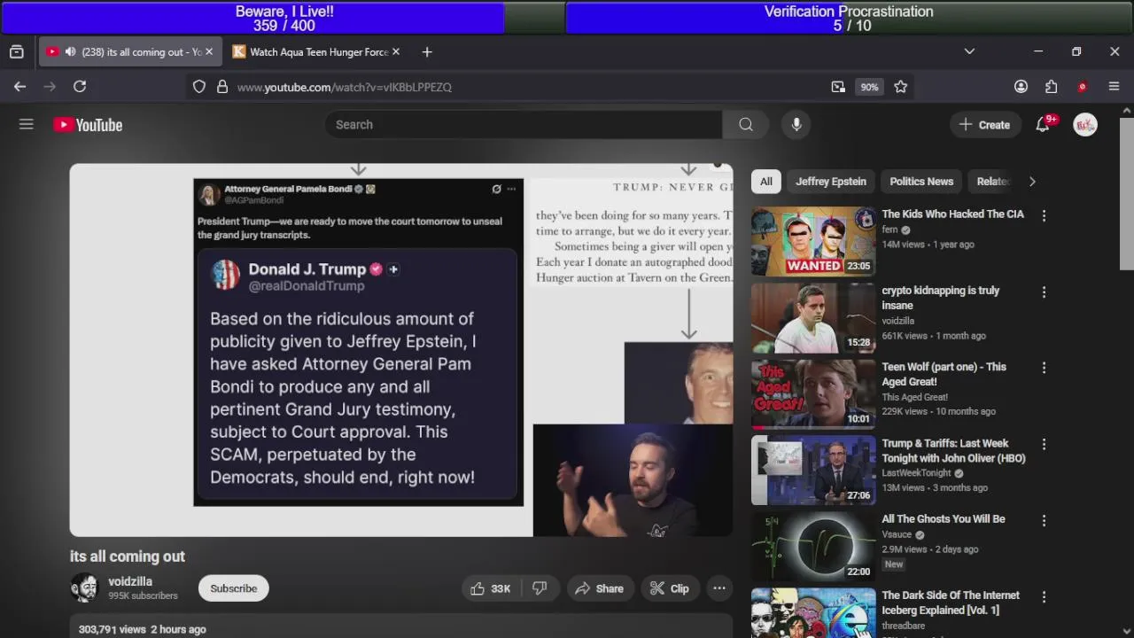Select the All filter chip
Viewport: 1134px width, 638px height.
[x=766, y=182]
